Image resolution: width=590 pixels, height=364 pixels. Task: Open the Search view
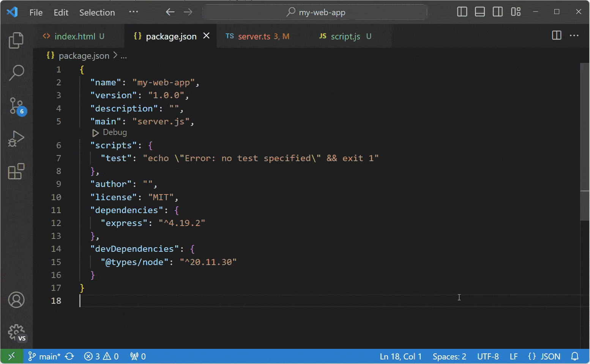16,72
